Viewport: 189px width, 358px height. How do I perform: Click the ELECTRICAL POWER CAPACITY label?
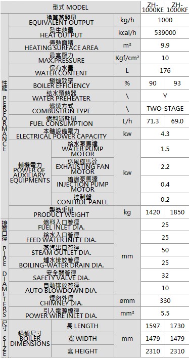61,134
